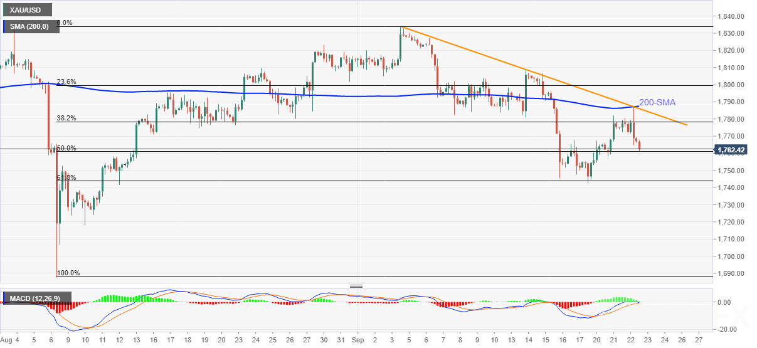Select the 1,840.00 price axis label
The height and width of the screenshot is (348, 757).
click(731, 16)
